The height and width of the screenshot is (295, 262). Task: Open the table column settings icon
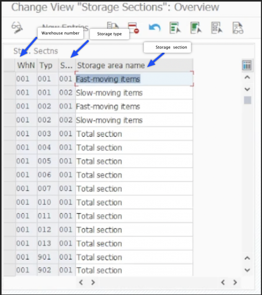click(x=247, y=65)
